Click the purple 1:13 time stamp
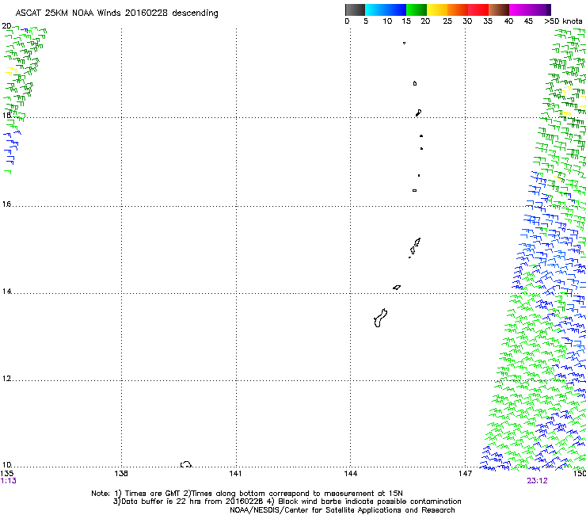This screenshot has height=515, width=586. [8, 481]
